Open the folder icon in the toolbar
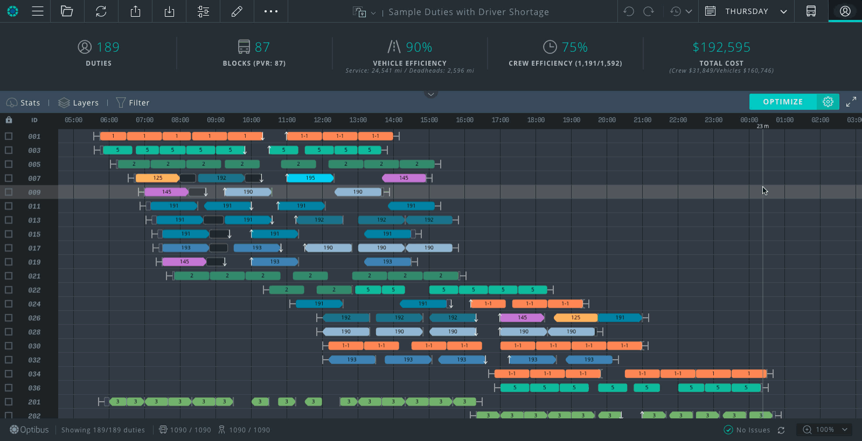 67,11
